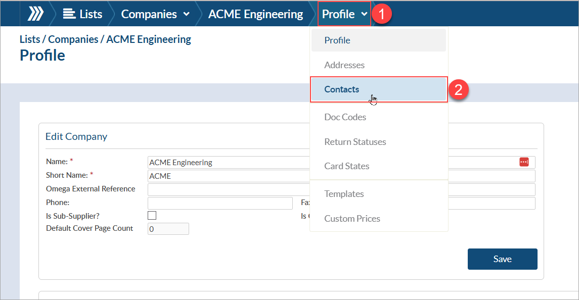
Task: Select Profile from the dropdown menu
Action: coord(337,40)
